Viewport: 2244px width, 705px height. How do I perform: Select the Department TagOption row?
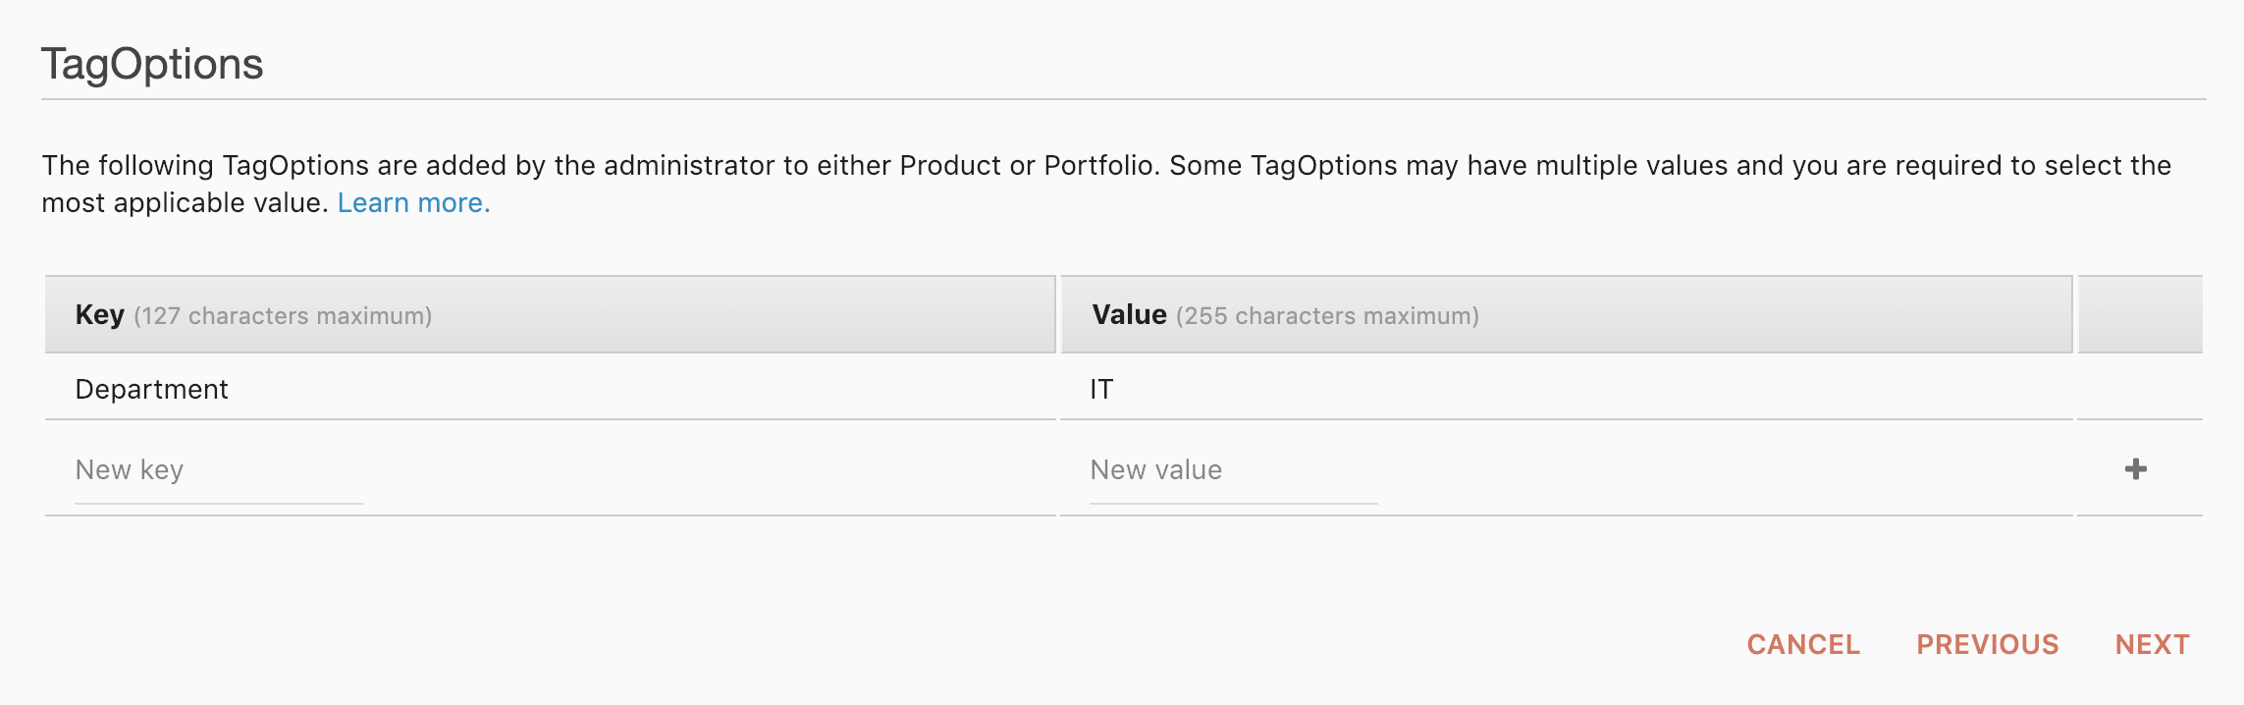[x=550, y=389]
